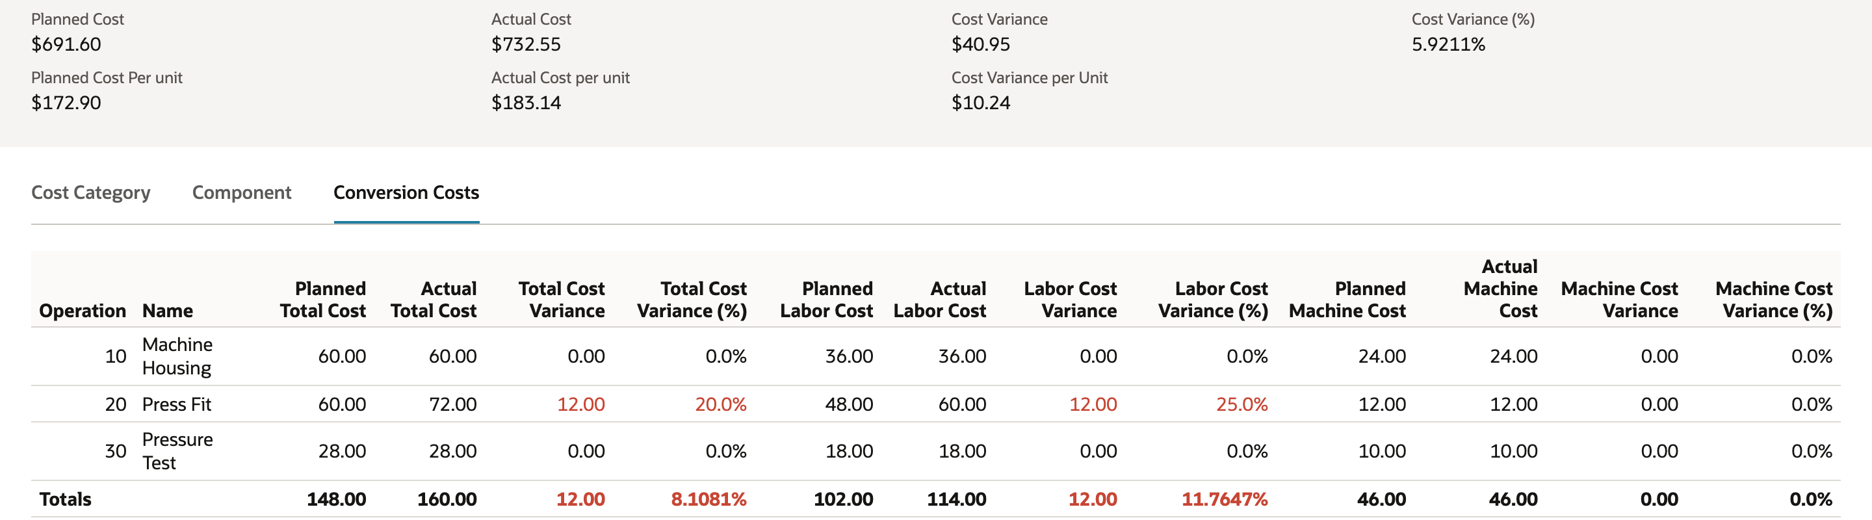Click Machine Housing planned machine cost 24.00
The image size is (1872, 520).
point(1382,356)
